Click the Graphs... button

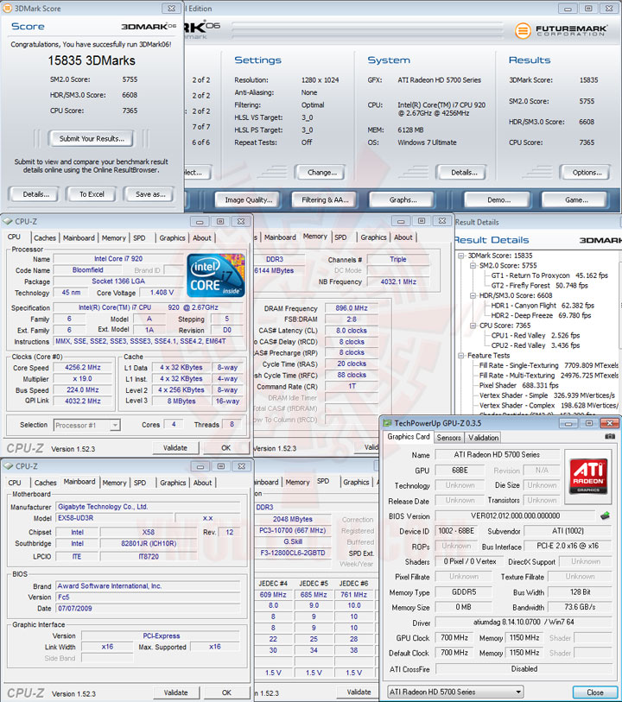click(403, 200)
